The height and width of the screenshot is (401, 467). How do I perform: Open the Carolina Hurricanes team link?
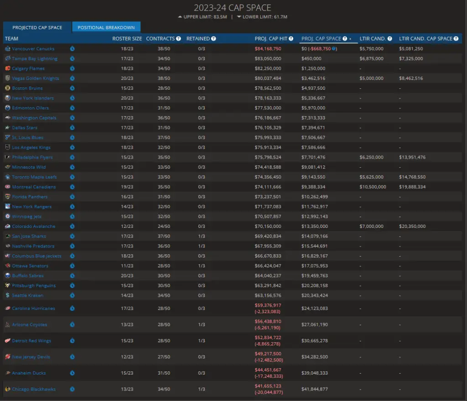[x=33, y=308]
